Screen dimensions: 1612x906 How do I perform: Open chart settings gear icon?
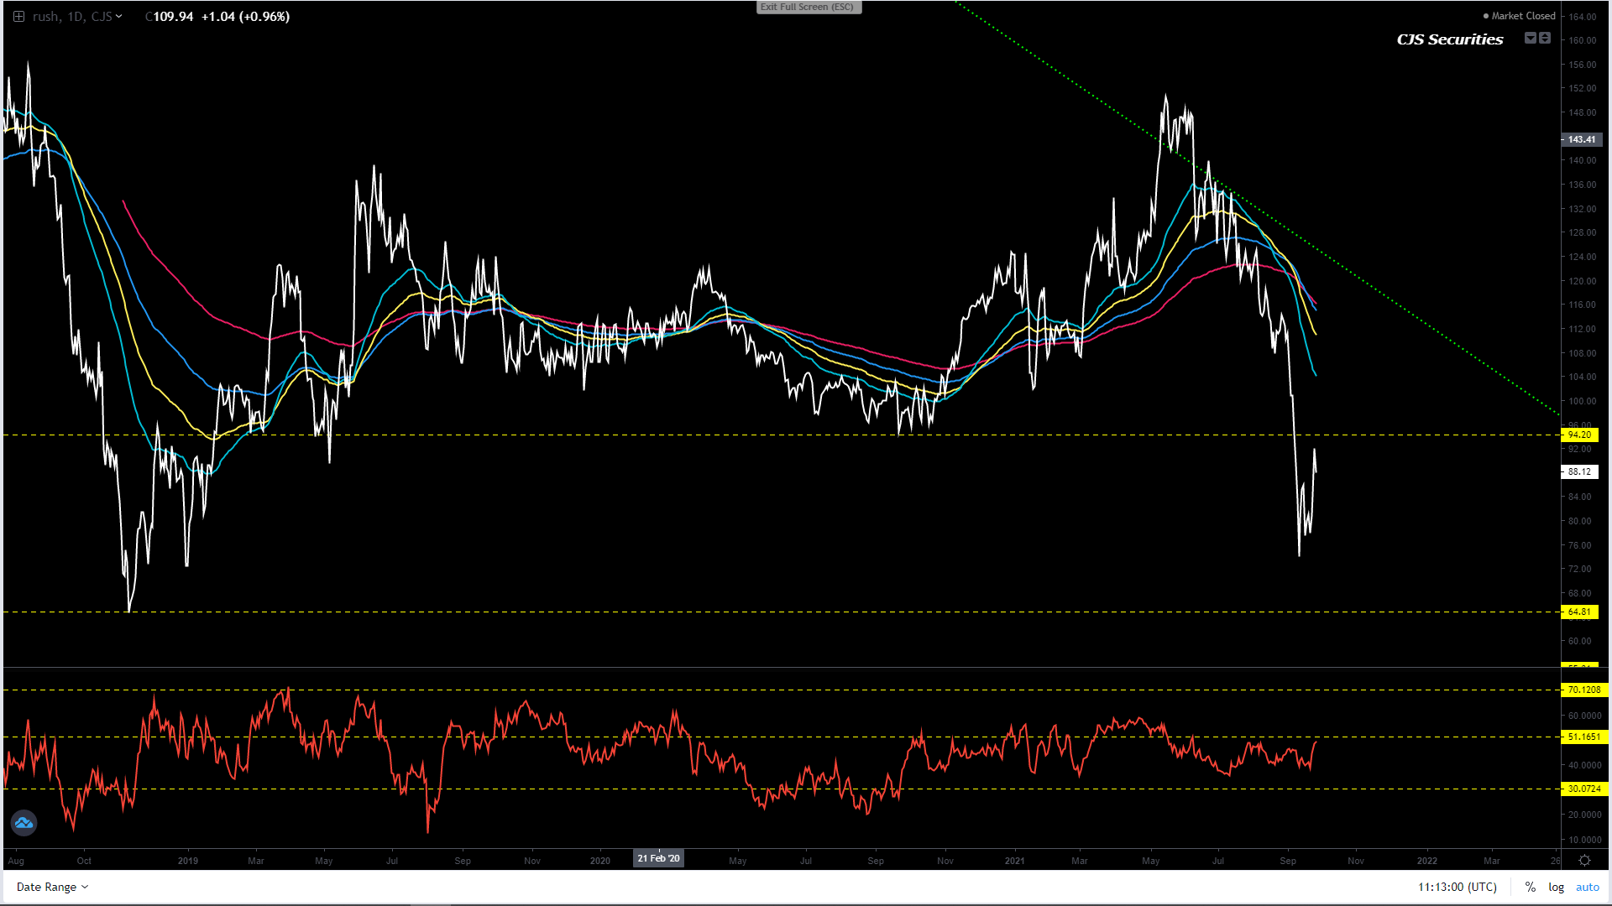pyautogui.click(x=1584, y=861)
